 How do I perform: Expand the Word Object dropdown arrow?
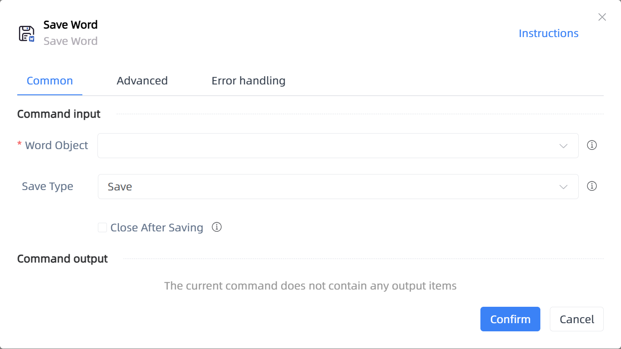pos(563,146)
